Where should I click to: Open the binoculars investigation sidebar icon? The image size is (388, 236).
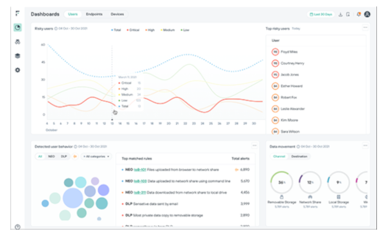pos(17,42)
